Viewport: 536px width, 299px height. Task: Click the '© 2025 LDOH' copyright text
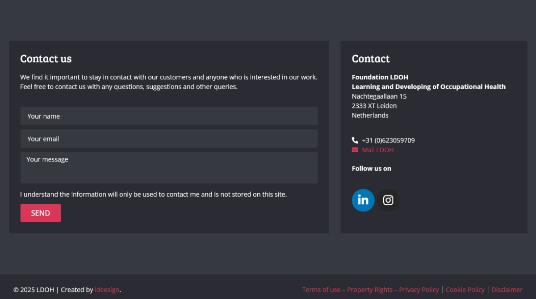(33, 290)
